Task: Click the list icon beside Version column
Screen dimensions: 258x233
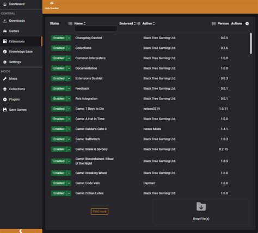Action: click(214, 23)
